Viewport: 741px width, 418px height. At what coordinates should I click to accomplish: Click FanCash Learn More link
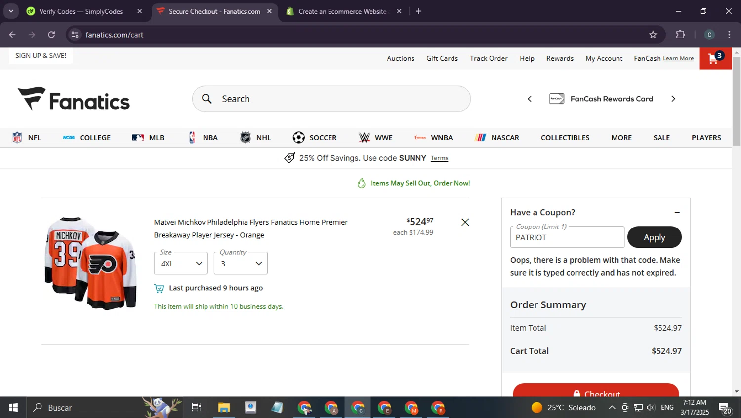click(x=678, y=59)
